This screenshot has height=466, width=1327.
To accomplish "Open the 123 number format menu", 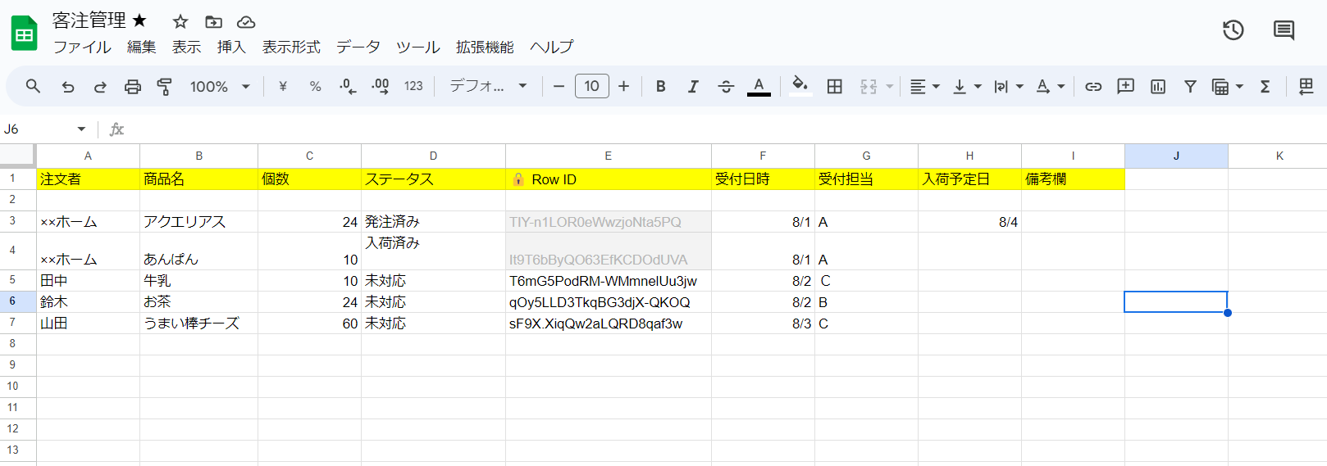I will tap(413, 86).
